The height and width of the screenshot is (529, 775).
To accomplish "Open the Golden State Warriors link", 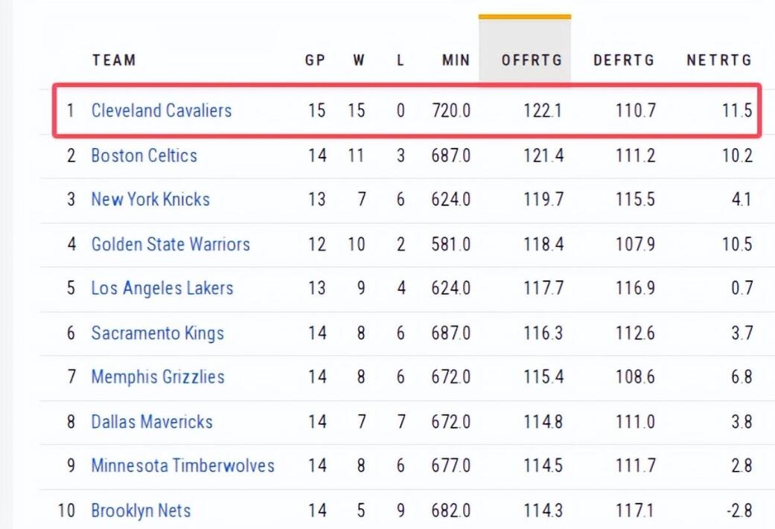I will 170,244.
